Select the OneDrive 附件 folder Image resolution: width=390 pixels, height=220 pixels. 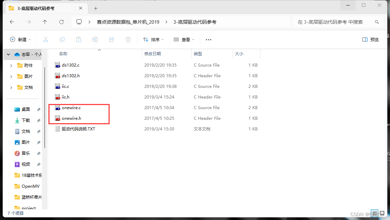pos(25,66)
